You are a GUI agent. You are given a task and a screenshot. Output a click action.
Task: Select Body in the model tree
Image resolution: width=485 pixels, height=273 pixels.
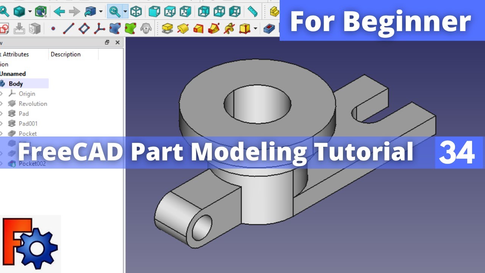tap(16, 84)
